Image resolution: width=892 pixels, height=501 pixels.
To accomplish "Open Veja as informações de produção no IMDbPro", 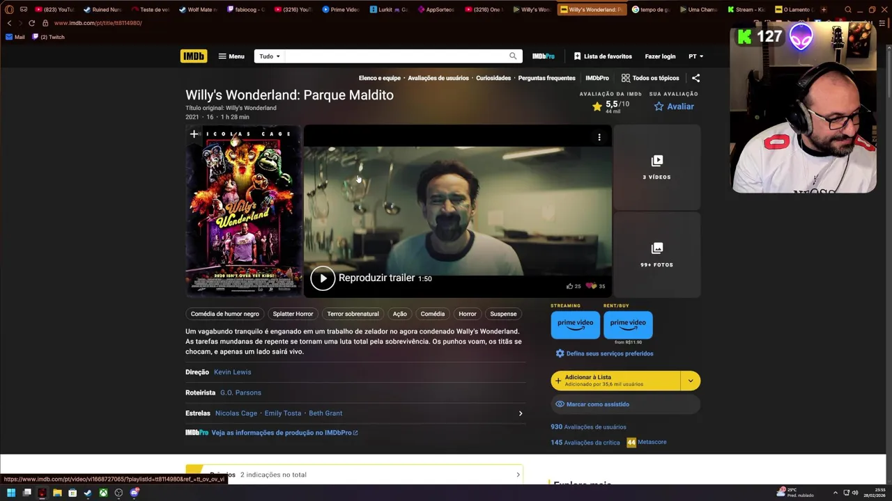I will [x=284, y=433].
